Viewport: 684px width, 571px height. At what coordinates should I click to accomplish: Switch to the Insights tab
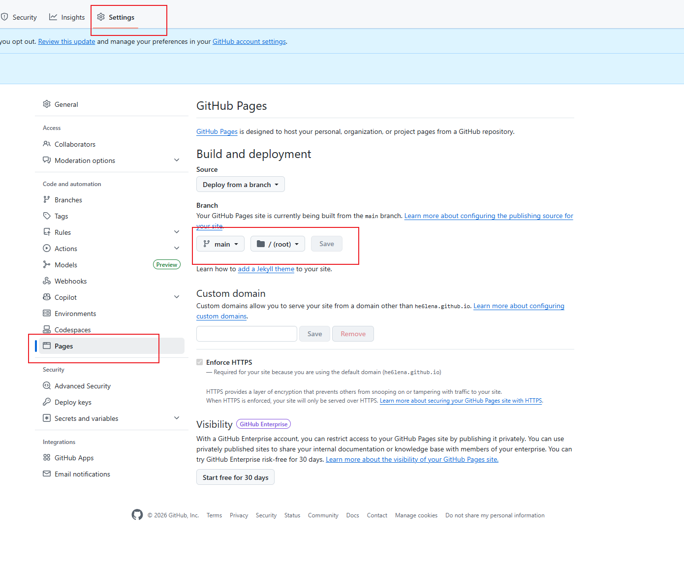pyautogui.click(x=67, y=17)
